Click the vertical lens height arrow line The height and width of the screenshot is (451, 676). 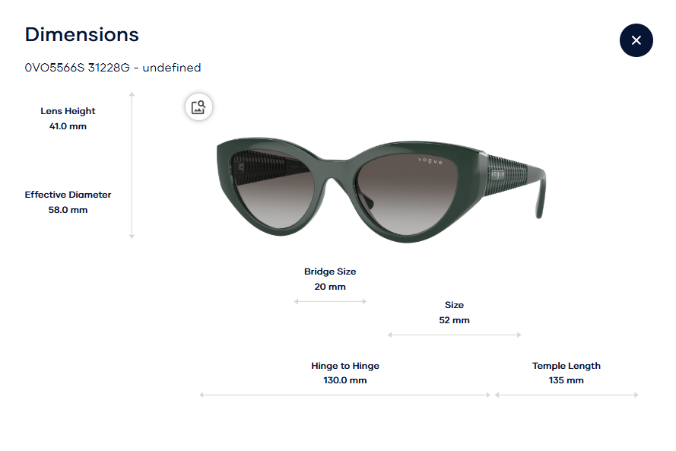(132, 165)
